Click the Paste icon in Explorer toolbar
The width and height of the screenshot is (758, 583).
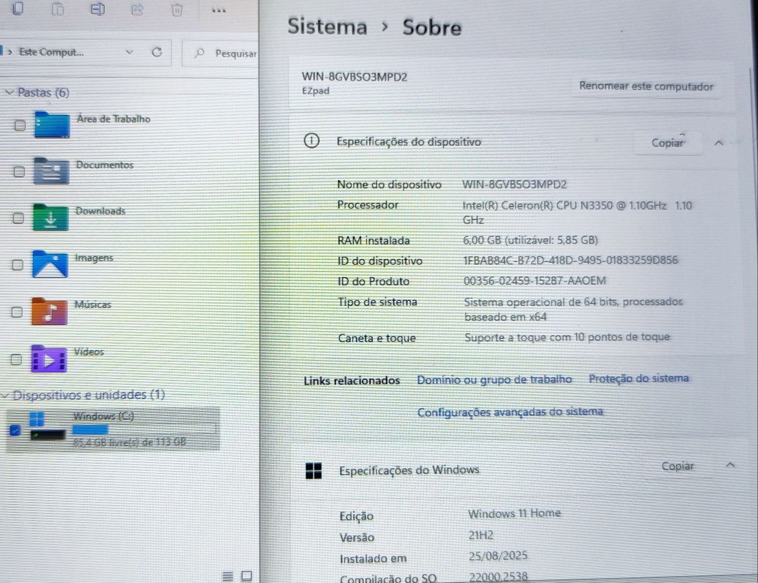[x=58, y=8]
